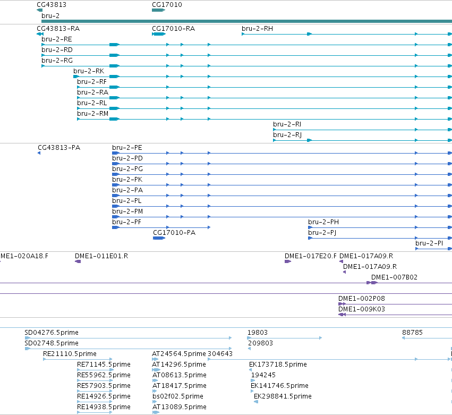Click the bru-2-RM transcript label
The height and width of the screenshot is (415, 452).
[93, 114]
